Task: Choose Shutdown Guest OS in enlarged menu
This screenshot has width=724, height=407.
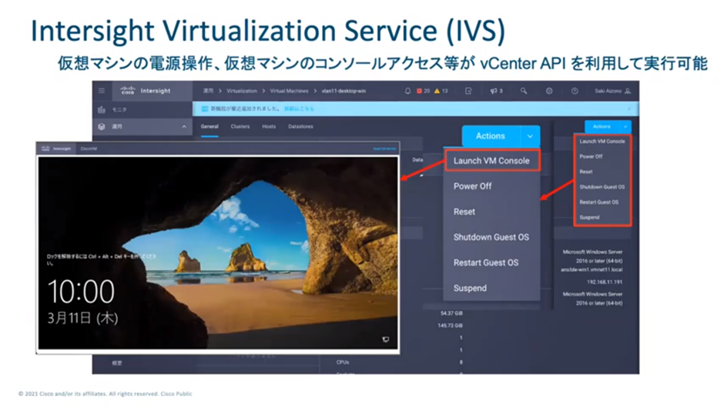Action: click(492, 237)
